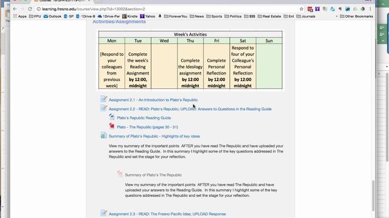Click the colorful circle extension icon
Viewport: 389px width, 218px height.
[x=363, y=9]
